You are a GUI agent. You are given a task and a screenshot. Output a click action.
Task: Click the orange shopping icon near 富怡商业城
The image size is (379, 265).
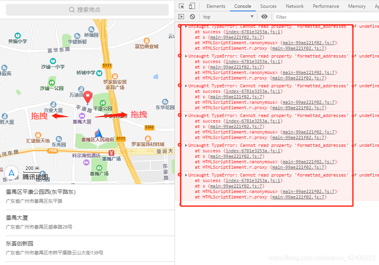coord(147,41)
